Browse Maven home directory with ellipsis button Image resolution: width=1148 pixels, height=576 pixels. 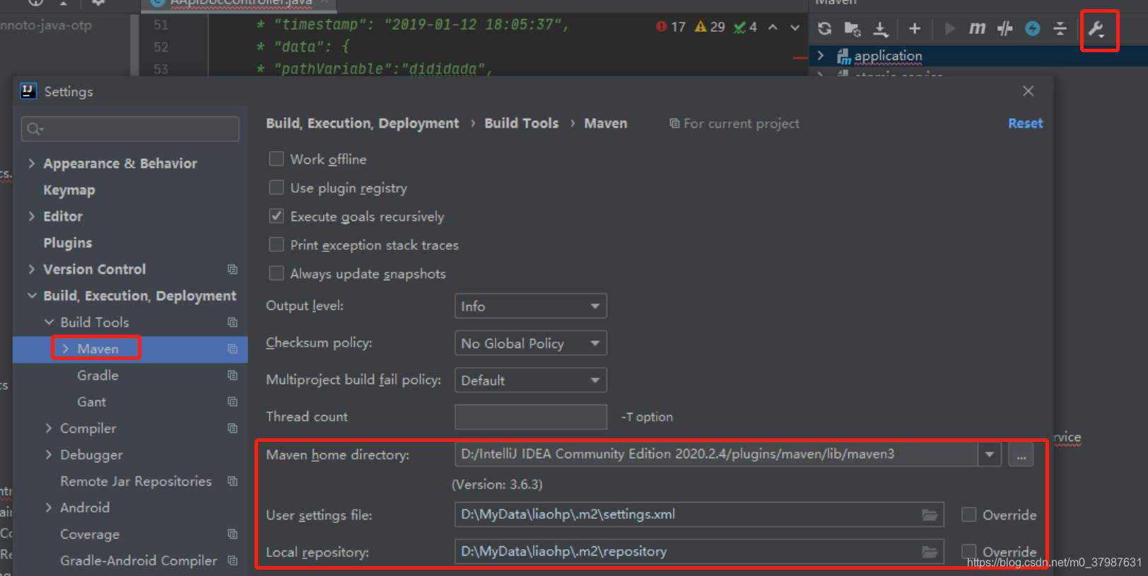pyautogui.click(x=1021, y=455)
